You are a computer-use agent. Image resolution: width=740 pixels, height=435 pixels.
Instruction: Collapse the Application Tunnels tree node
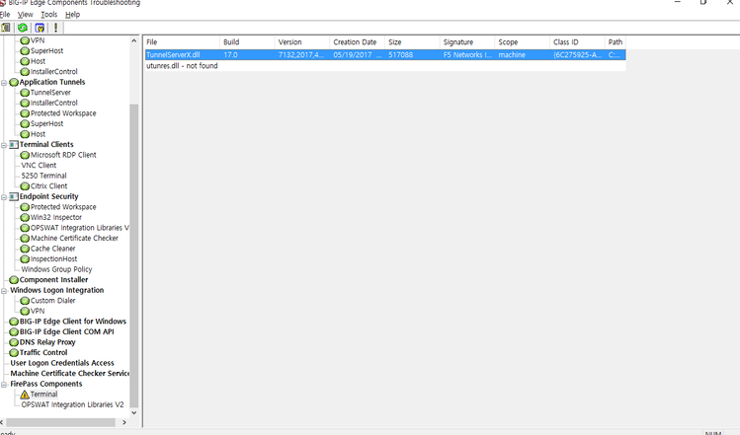[4, 83]
